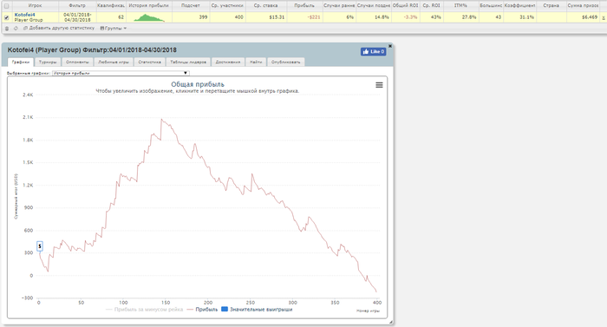The height and width of the screenshot is (327, 607).
Task: Click "Добавить другую статистику"
Action: pyautogui.click(x=59, y=29)
